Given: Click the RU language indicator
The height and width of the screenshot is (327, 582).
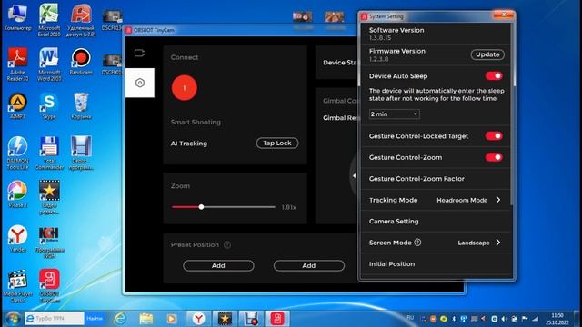Looking at the screenshot, I should [410, 318].
